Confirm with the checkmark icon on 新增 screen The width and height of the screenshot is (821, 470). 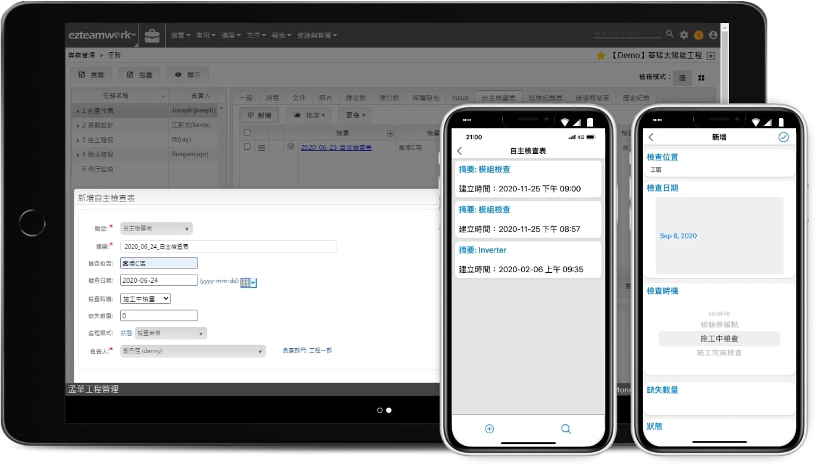pos(784,137)
